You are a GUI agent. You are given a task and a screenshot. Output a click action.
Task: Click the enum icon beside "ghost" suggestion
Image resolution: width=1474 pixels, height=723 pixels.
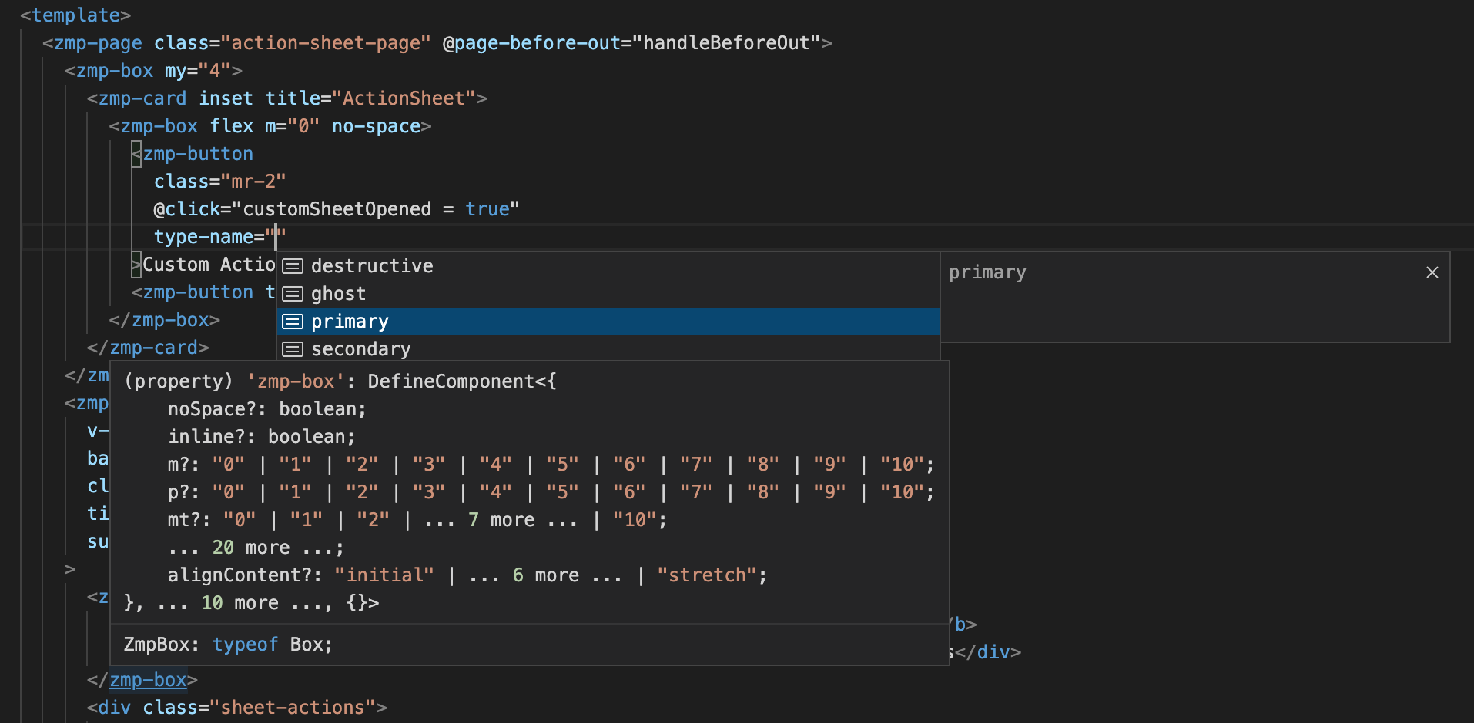click(293, 293)
